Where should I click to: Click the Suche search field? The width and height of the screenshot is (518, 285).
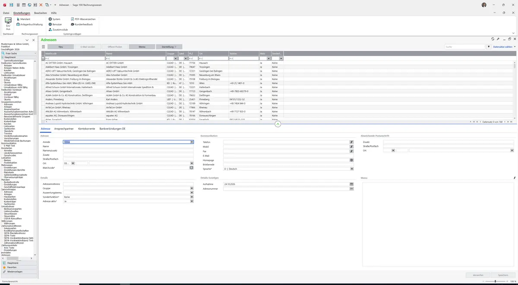(x=465, y=47)
